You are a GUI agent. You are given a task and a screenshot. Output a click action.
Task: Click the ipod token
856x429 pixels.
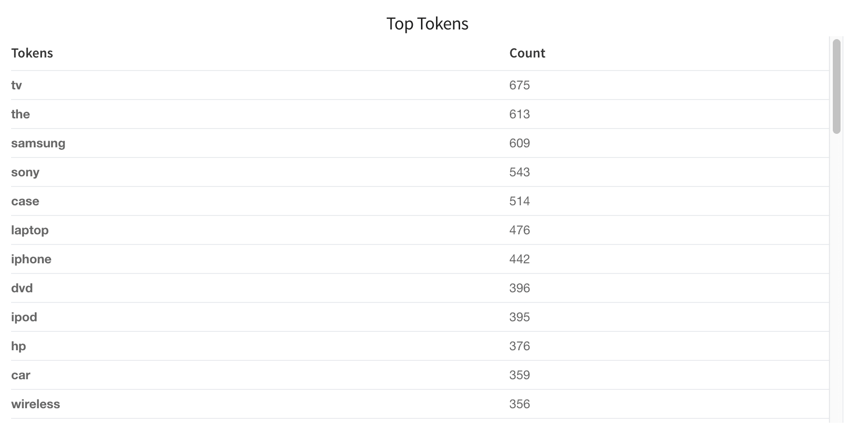[x=24, y=317]
